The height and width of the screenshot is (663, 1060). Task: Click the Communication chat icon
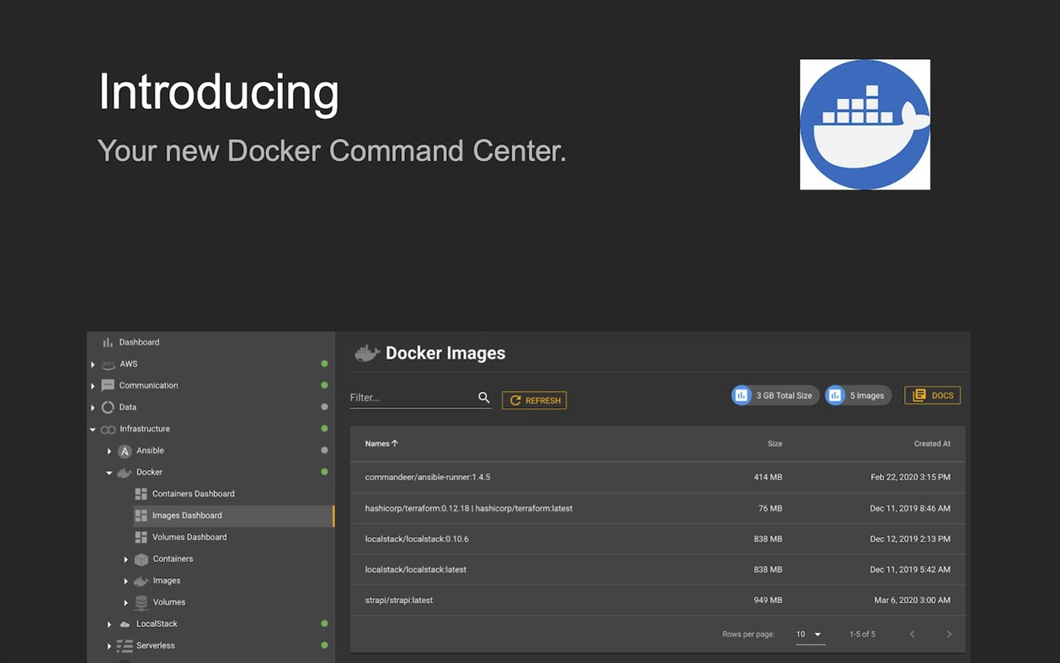pos(108,386)
